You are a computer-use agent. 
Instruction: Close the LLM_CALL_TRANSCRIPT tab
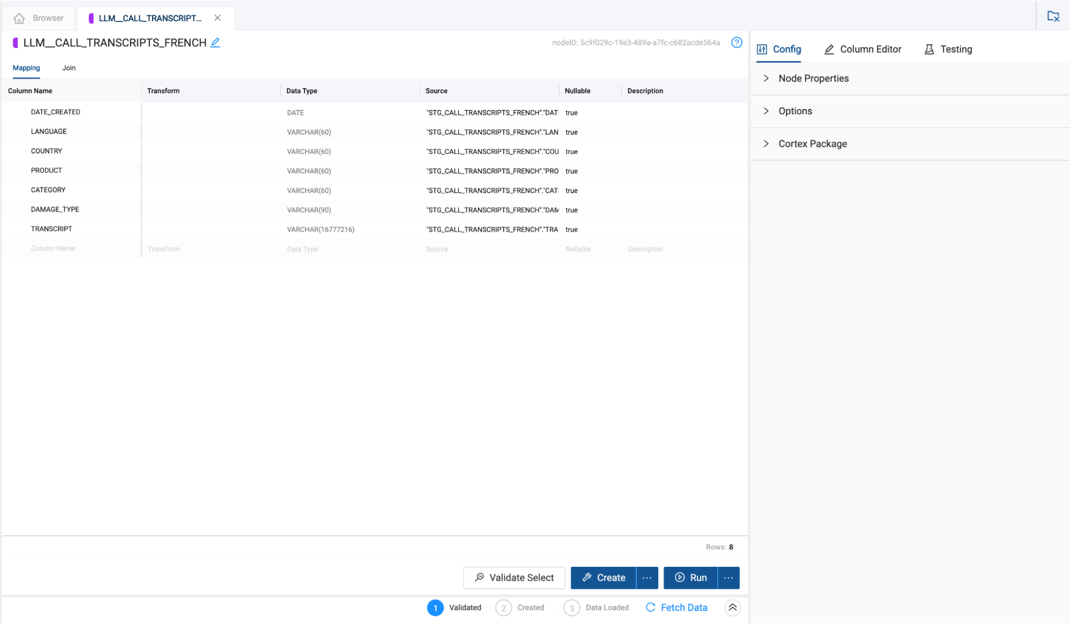[x=217, y=18]
